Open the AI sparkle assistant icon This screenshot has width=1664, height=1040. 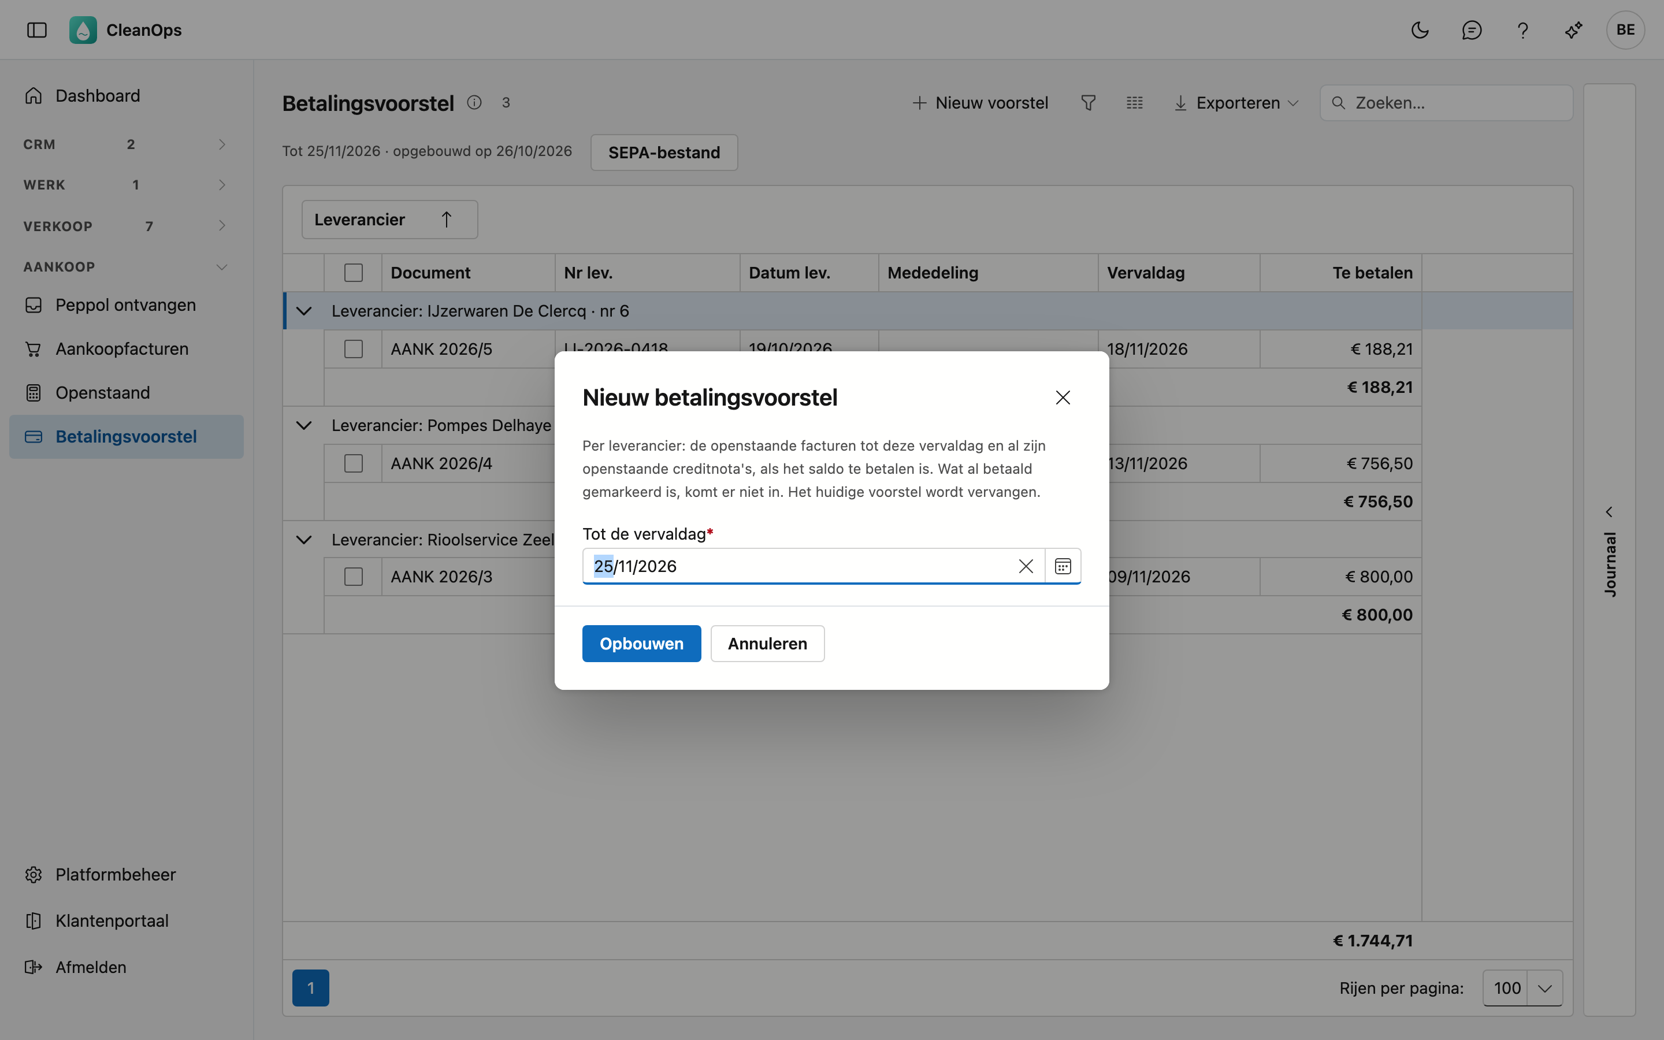(x=1574, y=30)
